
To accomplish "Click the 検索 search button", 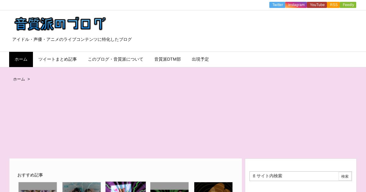I will click(x=345, y=176).
